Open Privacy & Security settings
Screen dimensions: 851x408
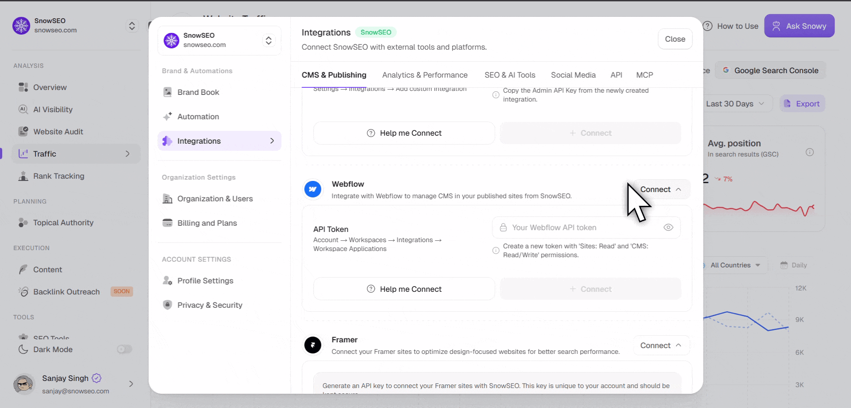(x=219, y=305)
